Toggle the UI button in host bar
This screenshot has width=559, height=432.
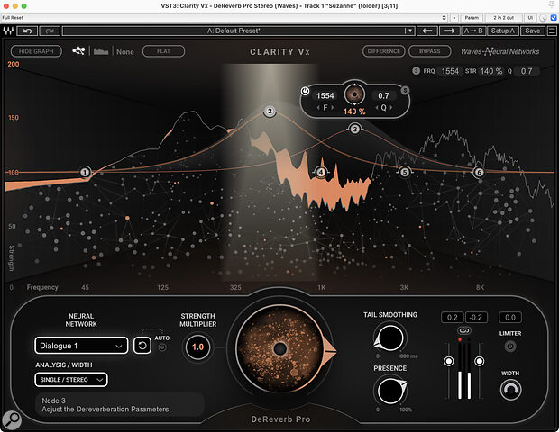point(530,17)
